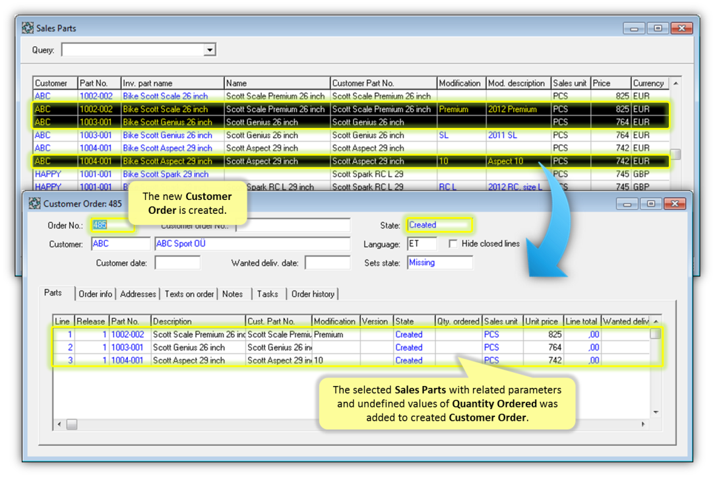Viewport: 715px width, 477px height.
Task: Click the Sales Parts window title icon
Action: [27, 28]
